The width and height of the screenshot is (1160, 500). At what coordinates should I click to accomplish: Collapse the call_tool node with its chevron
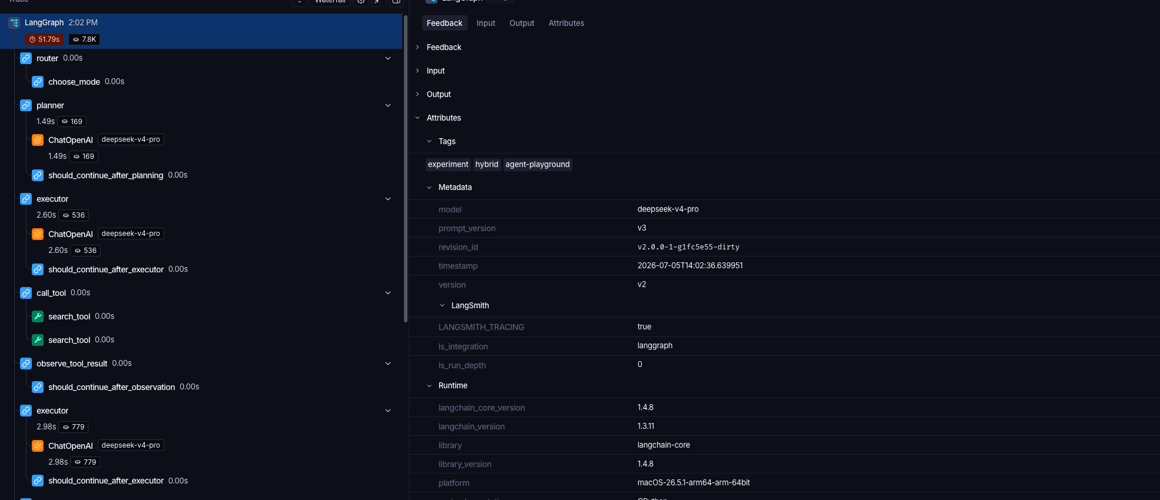388,293
